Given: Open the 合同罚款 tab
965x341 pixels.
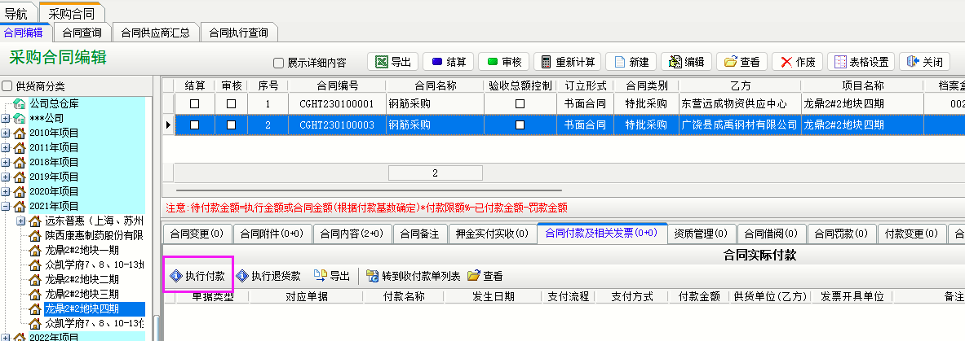Looking at the screenshot, I should coord(842,234).
